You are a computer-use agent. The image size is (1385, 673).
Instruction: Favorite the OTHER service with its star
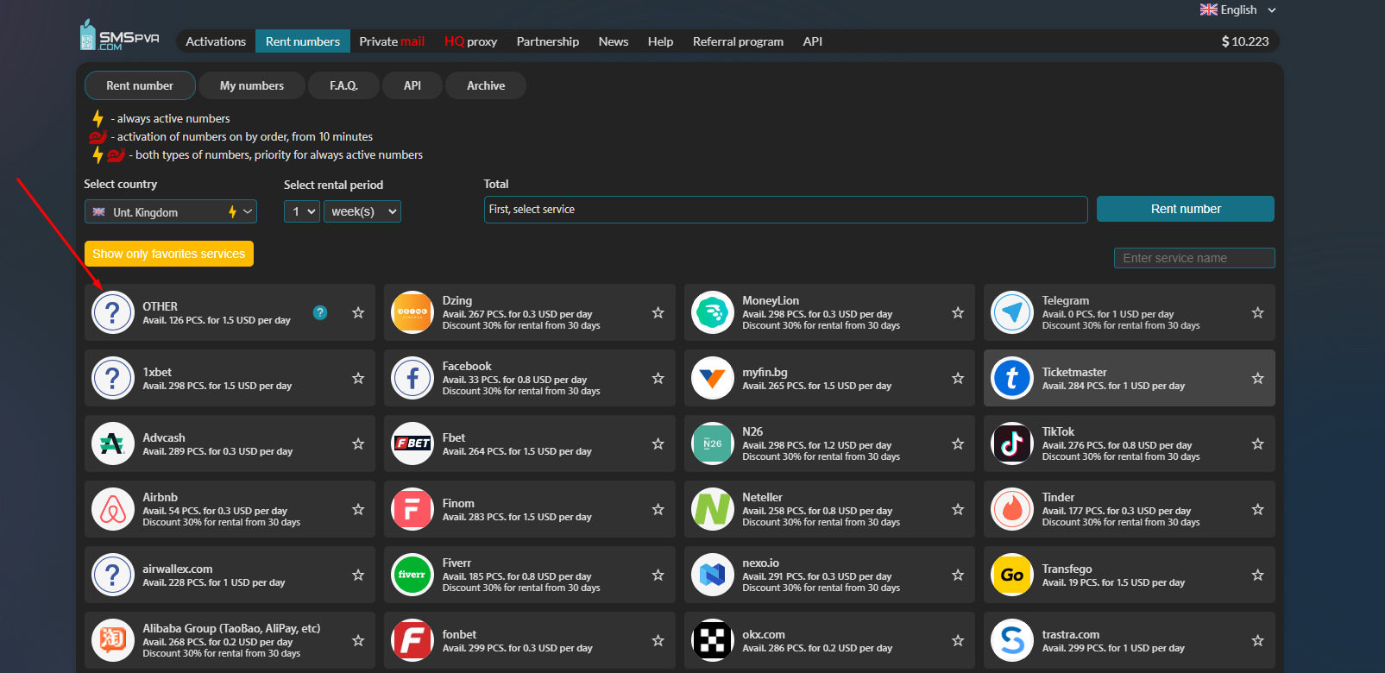tap(358, 312)
